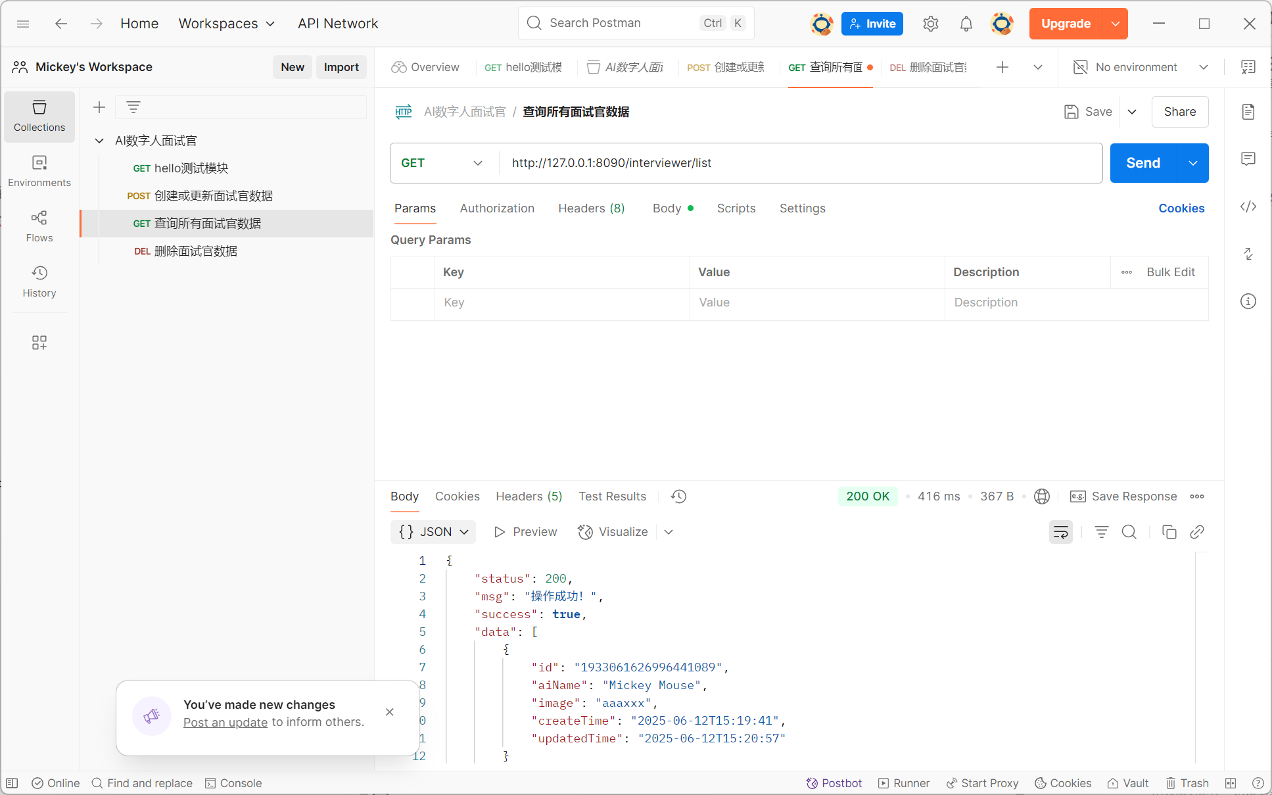Open the Flows sidebar panel

[x=39, y=226]
